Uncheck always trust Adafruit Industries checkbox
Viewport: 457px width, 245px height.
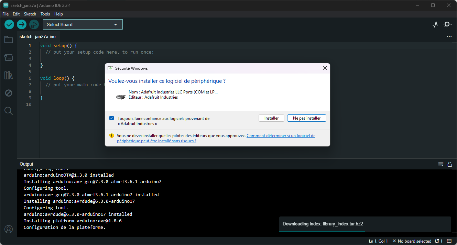tap(112, 118)
